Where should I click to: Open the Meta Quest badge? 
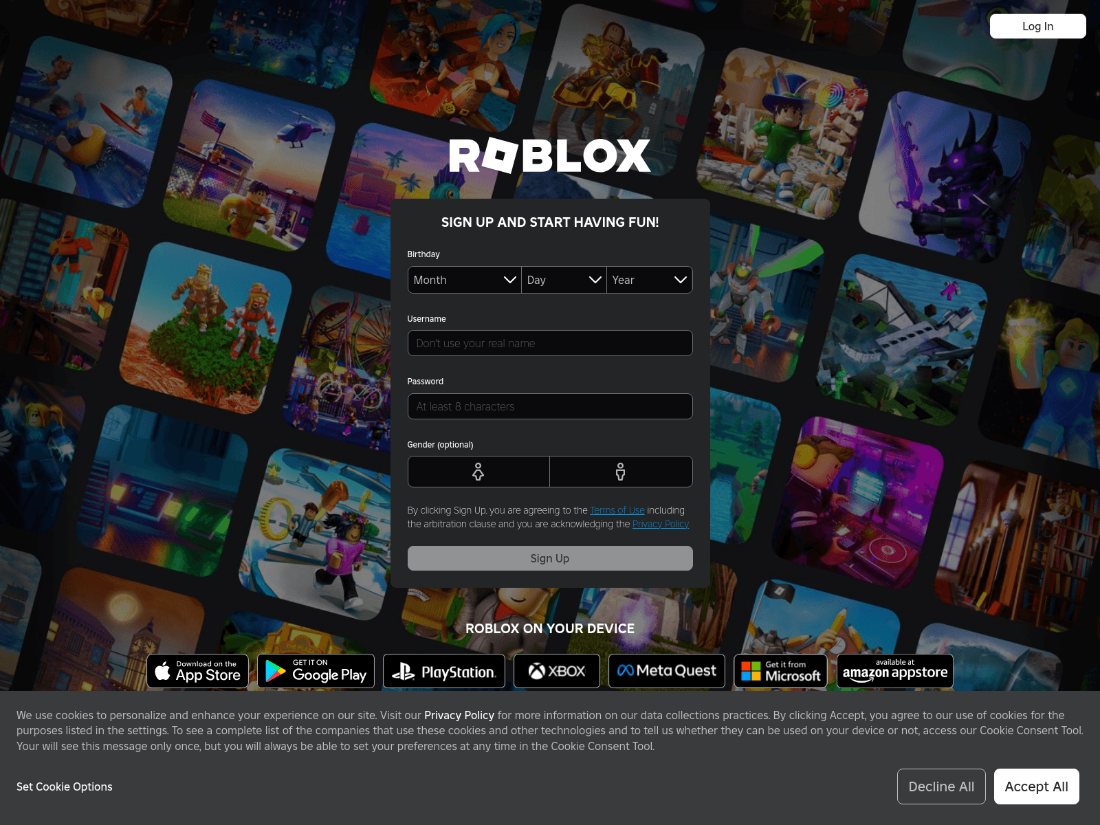point(667,671)
